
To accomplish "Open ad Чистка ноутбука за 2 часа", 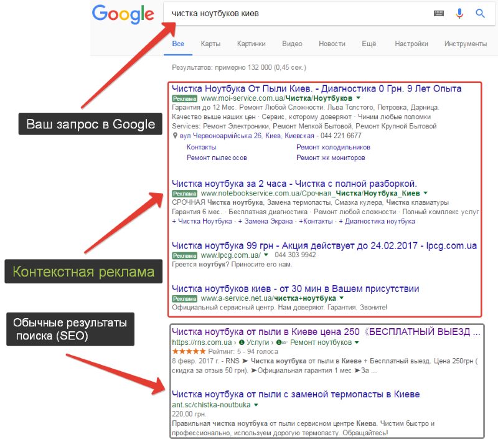I will pos(294,184).
